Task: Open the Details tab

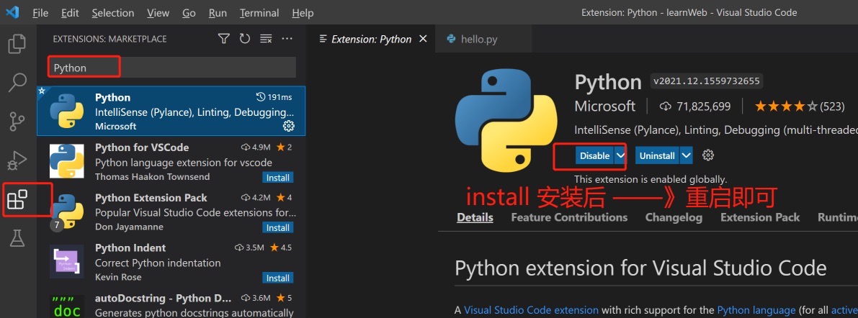Action: [x=475, y=217]
